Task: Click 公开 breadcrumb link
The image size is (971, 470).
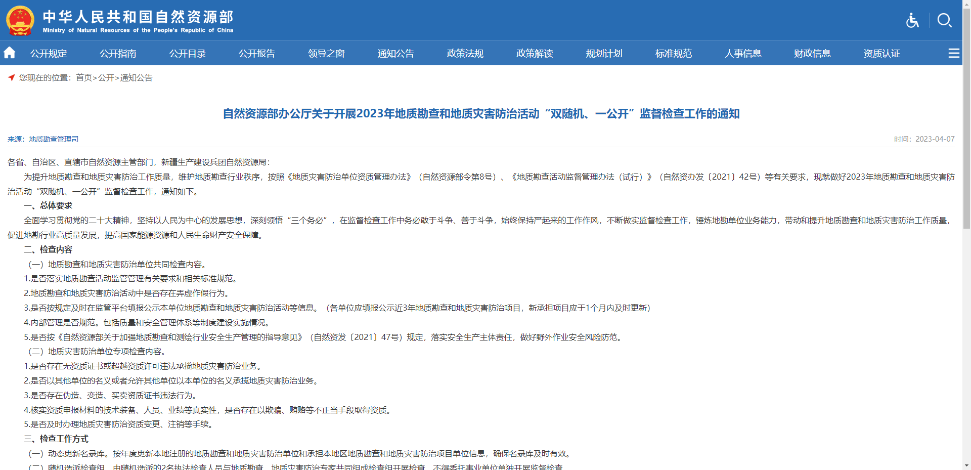Action: coord(106,78)
